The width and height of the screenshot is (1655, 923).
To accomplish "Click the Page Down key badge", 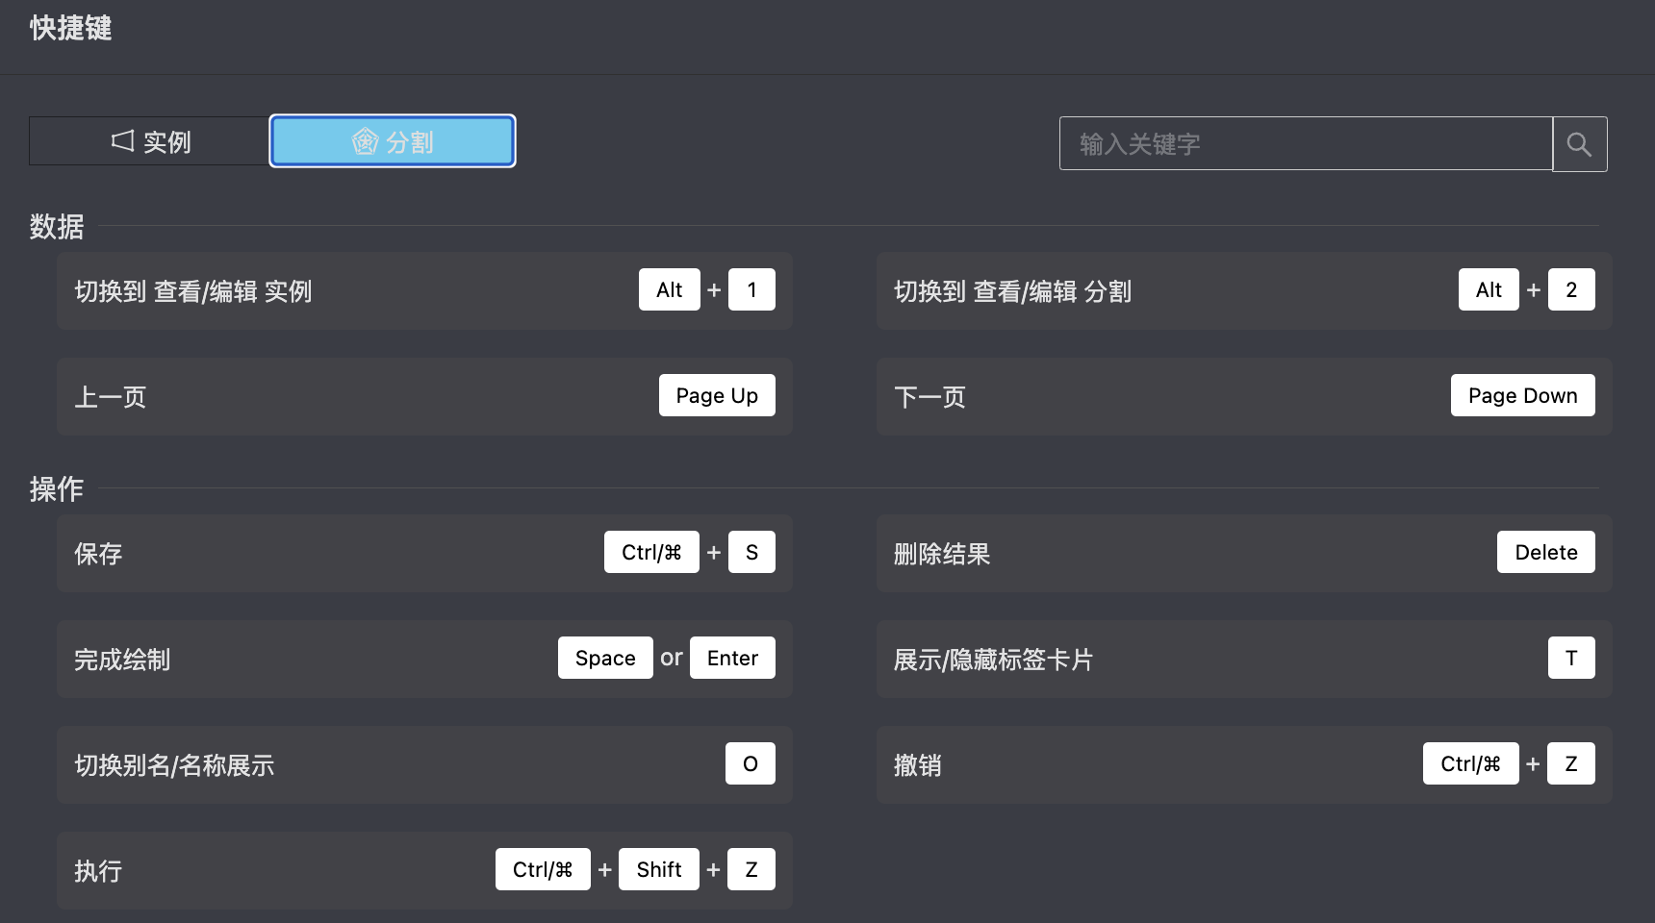I will (1522, 395).
